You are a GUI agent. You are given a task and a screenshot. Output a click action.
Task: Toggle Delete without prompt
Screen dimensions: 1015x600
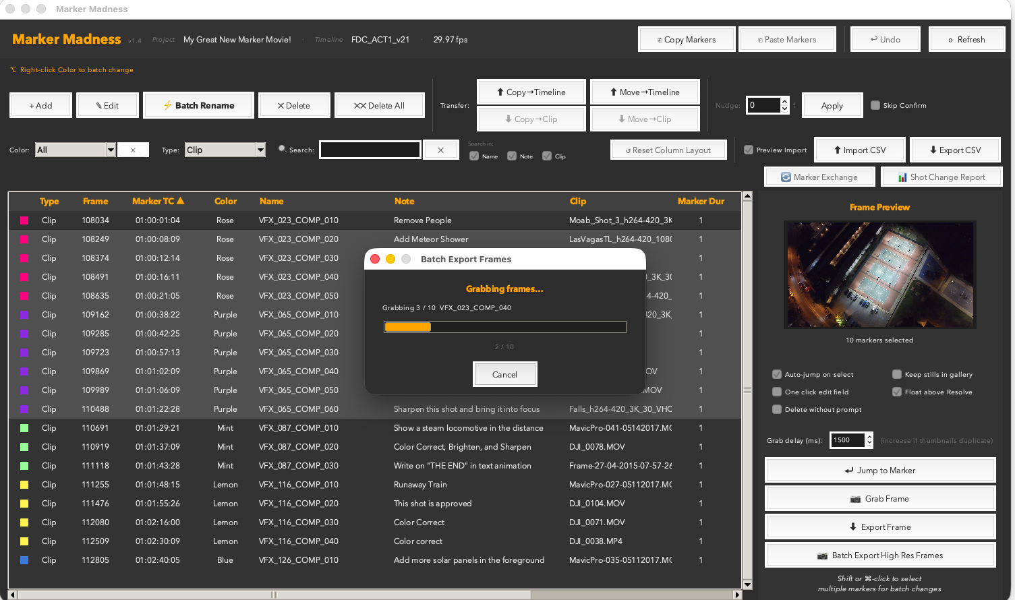pyautogui.click(x=777, y=409)
